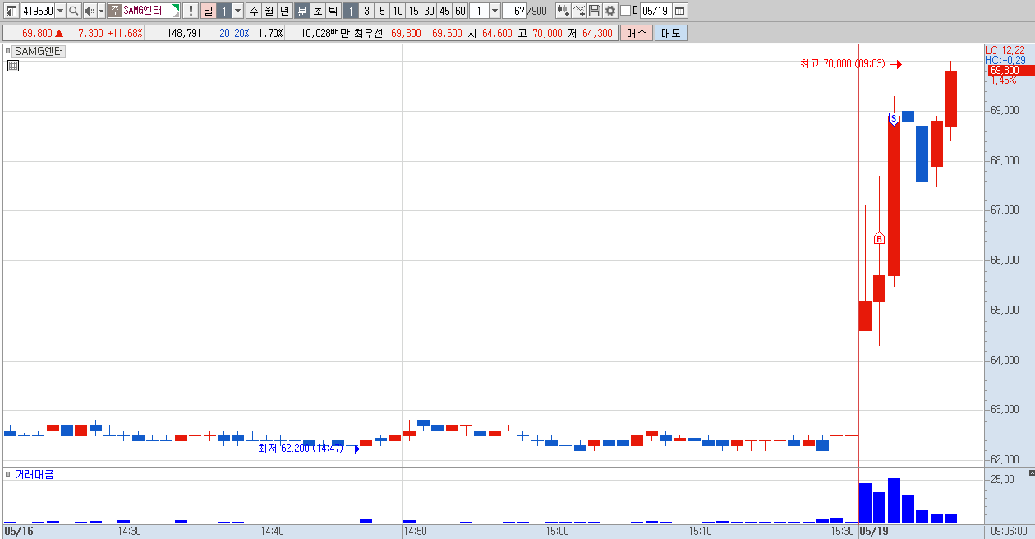Select the 틱 tick period toggle
The width and height of the screenshot is (1035, 539).
click(333, 11)
